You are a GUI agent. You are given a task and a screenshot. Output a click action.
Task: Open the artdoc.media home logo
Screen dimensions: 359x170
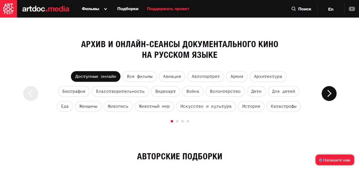(x=46, y=9)
